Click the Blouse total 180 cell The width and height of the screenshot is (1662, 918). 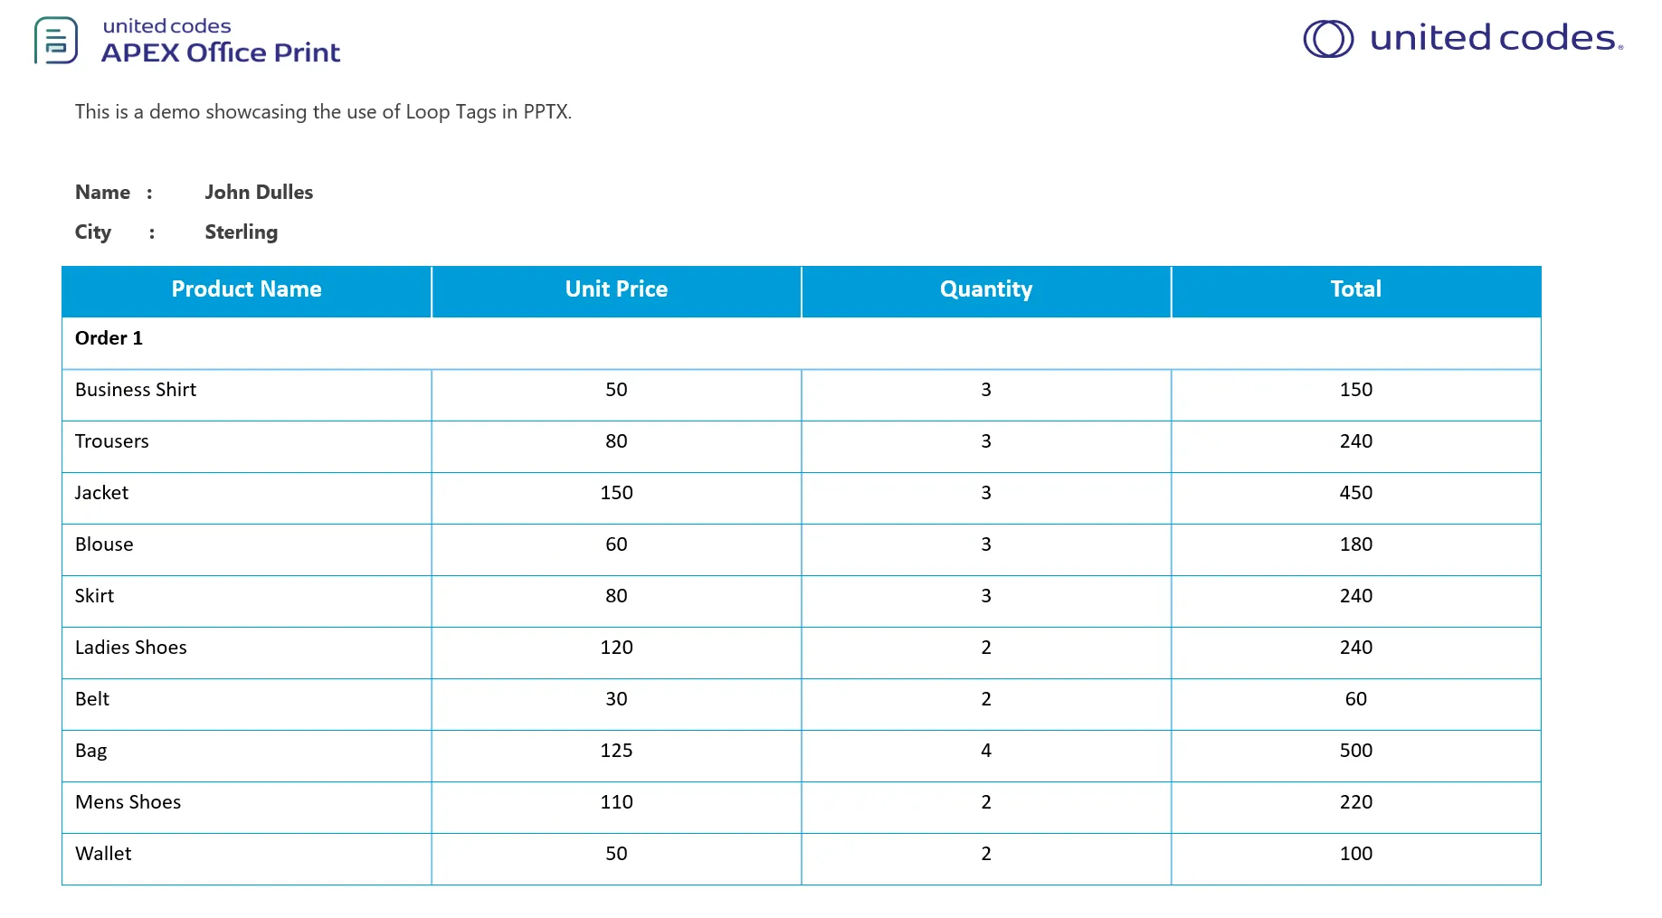[x=1356, y=549]
